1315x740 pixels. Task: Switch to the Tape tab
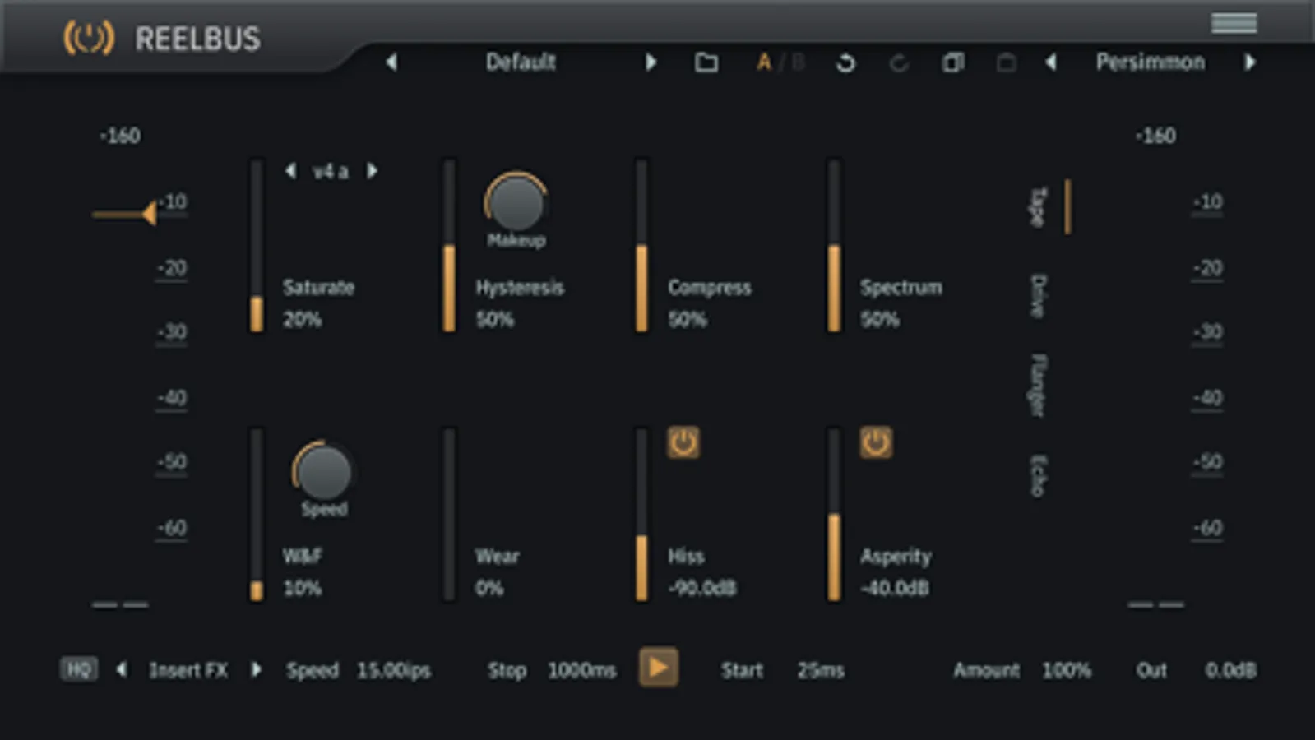[1039, 206]
